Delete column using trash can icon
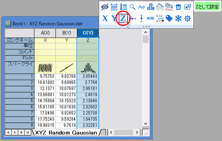Image resolution: width=222 pixels, height=141 pixels. [x=178, y=7]
